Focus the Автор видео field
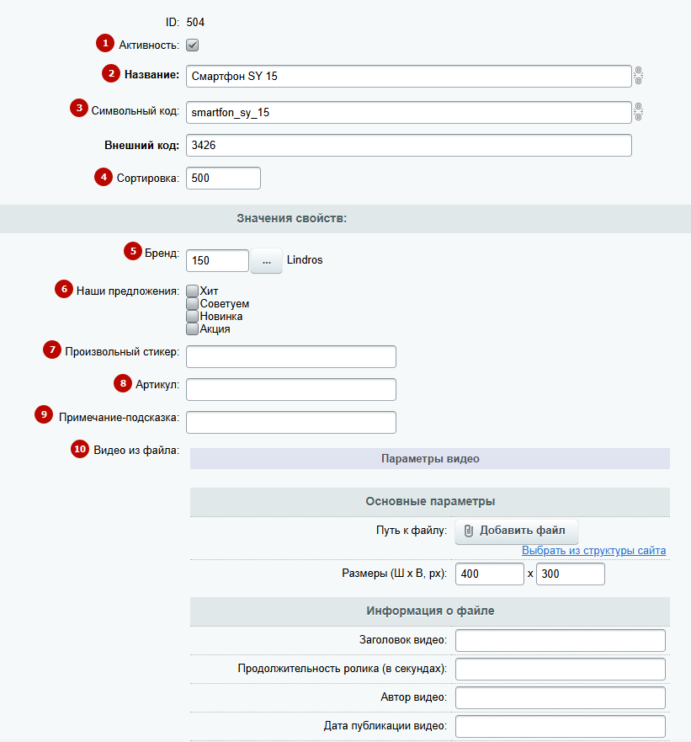Viewport: 691px width, 742px height. pyautogui.click(x=561, y=697)
